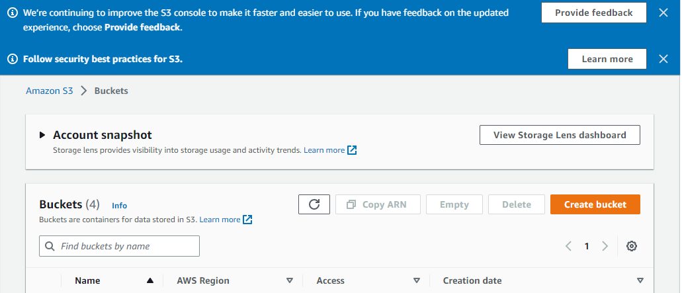This screenshot has height=293, width=682.
Task: Click info icon in feedback banner
Action: 13,13
